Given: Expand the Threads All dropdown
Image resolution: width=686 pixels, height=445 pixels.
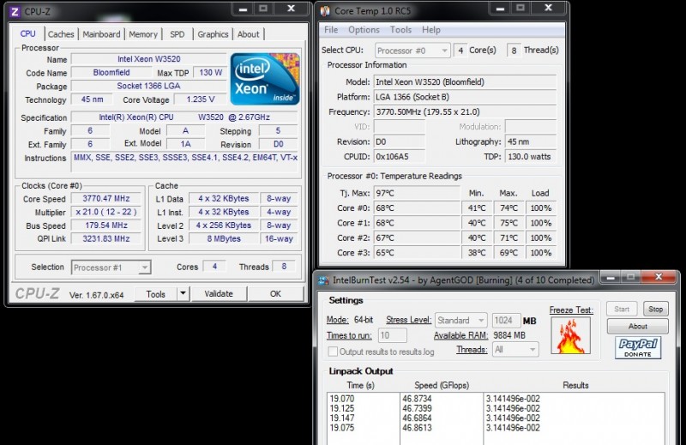Looking at the screenshot, I should (x=508, y=349).
